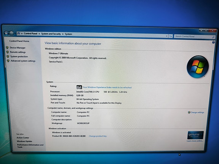Click the shield icon beside Device Manager

7,48
